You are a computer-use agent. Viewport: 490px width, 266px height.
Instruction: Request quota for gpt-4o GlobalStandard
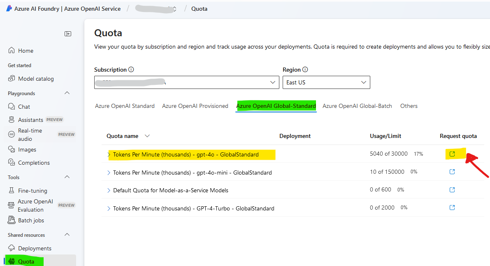click(452, 154)
